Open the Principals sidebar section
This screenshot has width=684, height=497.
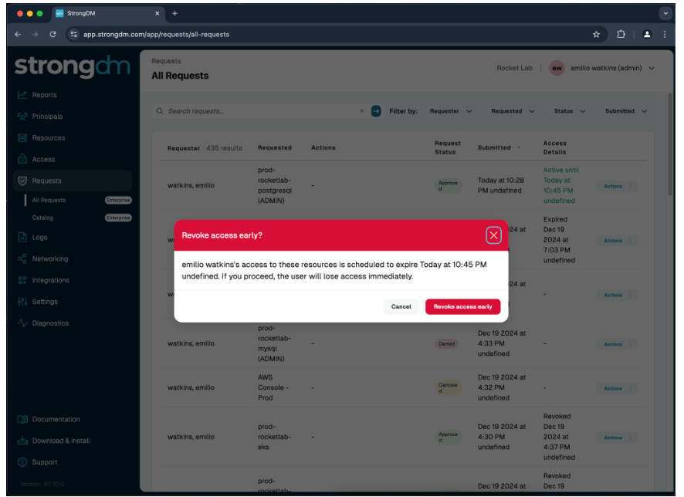point(47,117)
